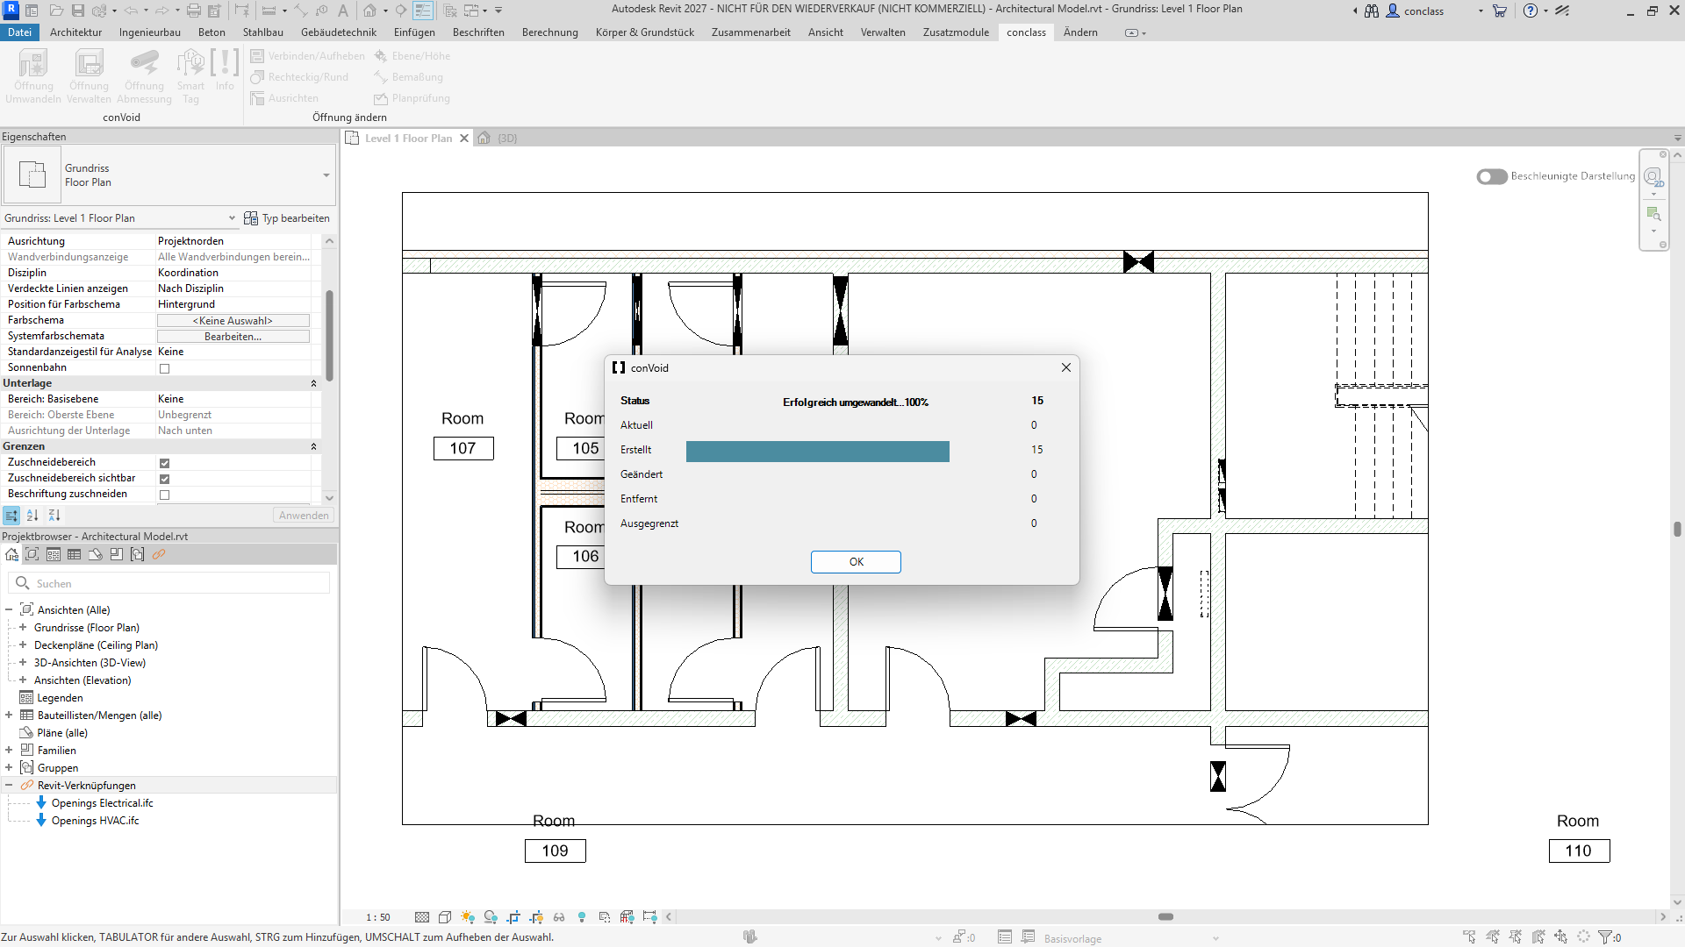The width and height of the screenshot is (1685, 947).
Task: Open the Einfügen ribbon tab
Action: [x=414, y=32]
